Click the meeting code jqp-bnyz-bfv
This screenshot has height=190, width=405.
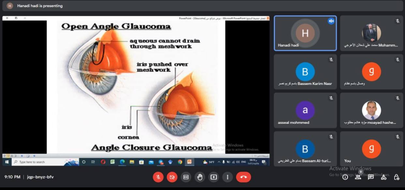(41, 177)
